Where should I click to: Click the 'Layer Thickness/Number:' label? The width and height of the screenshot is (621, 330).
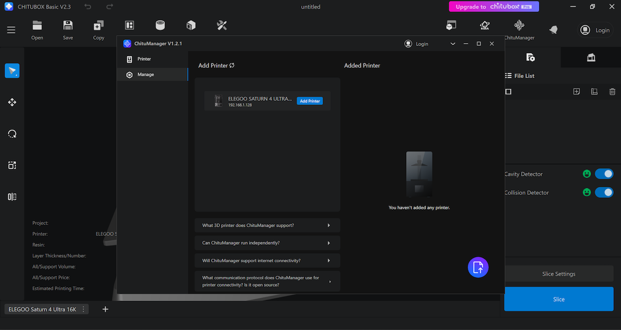[60, 256]
